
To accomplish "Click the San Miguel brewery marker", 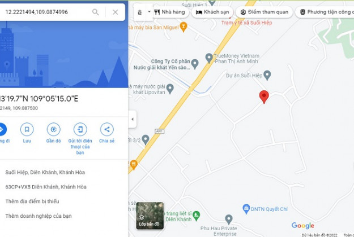I will pyautogui.click(x=184, y=27).
